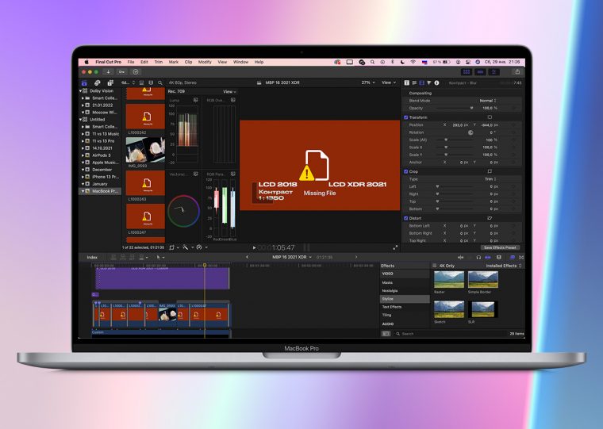Screen dimensions: 603x429
Task: Open the timeline Index button
Action: pos(92,257)
